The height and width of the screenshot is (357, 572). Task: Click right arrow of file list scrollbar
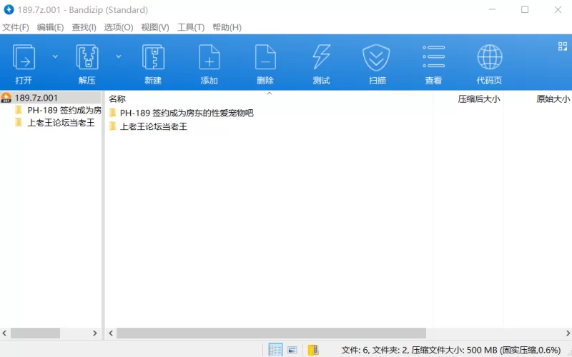[x=568, y=333]
